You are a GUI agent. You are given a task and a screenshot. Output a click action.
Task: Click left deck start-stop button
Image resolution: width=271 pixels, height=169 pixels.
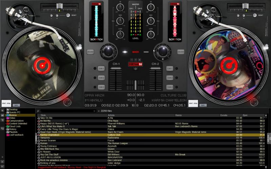(x=6, y=103)
